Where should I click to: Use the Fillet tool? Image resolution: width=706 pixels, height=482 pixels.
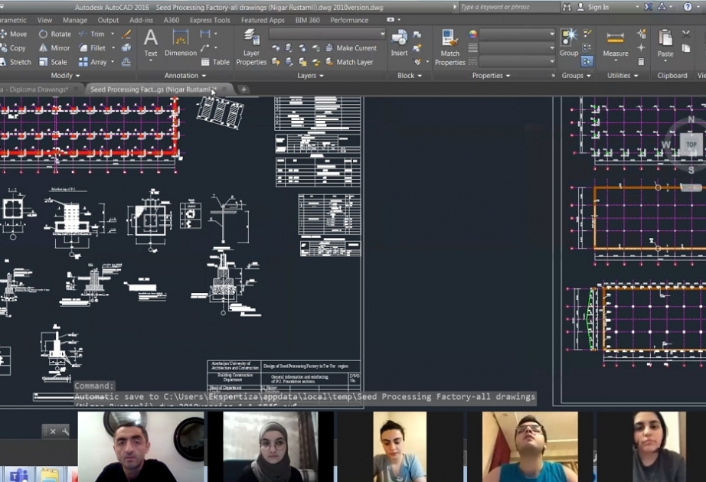[93, 47]
